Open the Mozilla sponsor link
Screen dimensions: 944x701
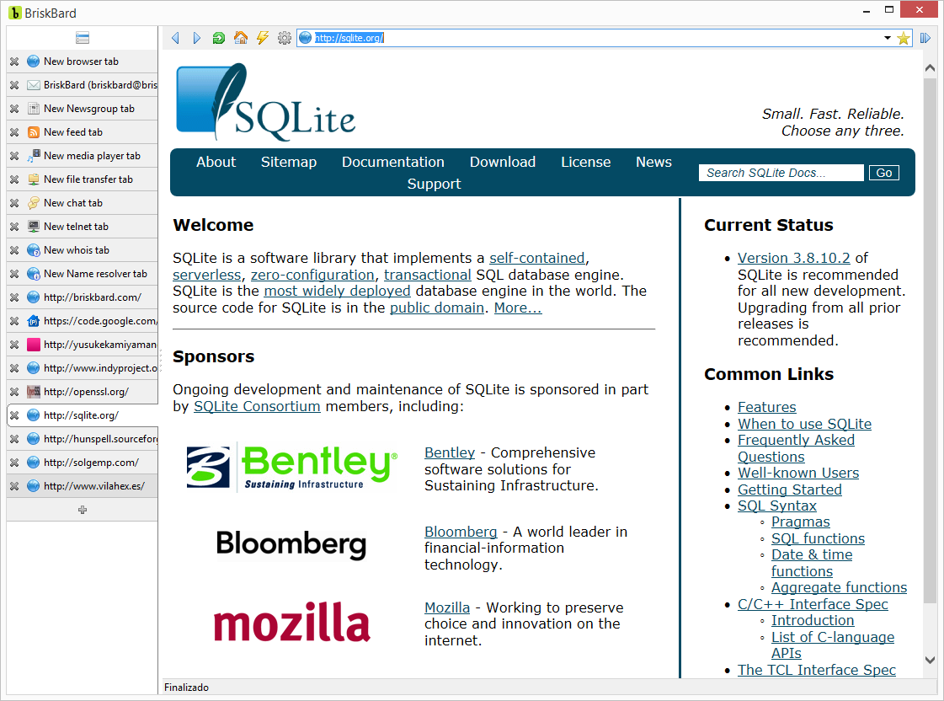(x=446, y=607)
